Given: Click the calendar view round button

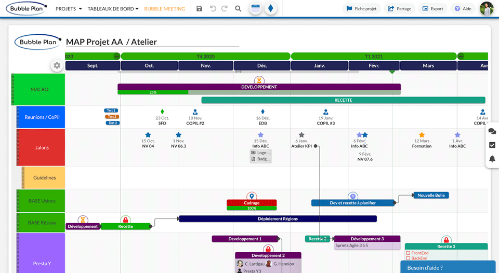Looking at the screenshot, I should (256, 9).
